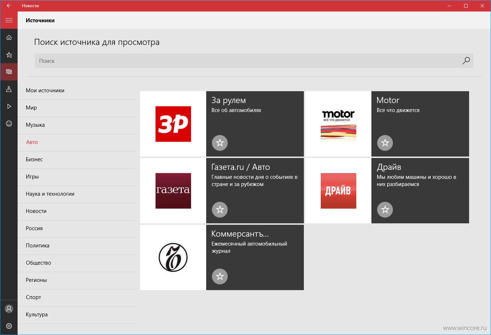Select the Общество category
Viewport: 491px width, 335px height.
pos(77,263)
